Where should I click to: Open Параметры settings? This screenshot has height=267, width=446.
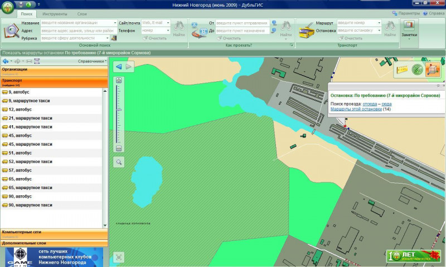pos(406,13)
